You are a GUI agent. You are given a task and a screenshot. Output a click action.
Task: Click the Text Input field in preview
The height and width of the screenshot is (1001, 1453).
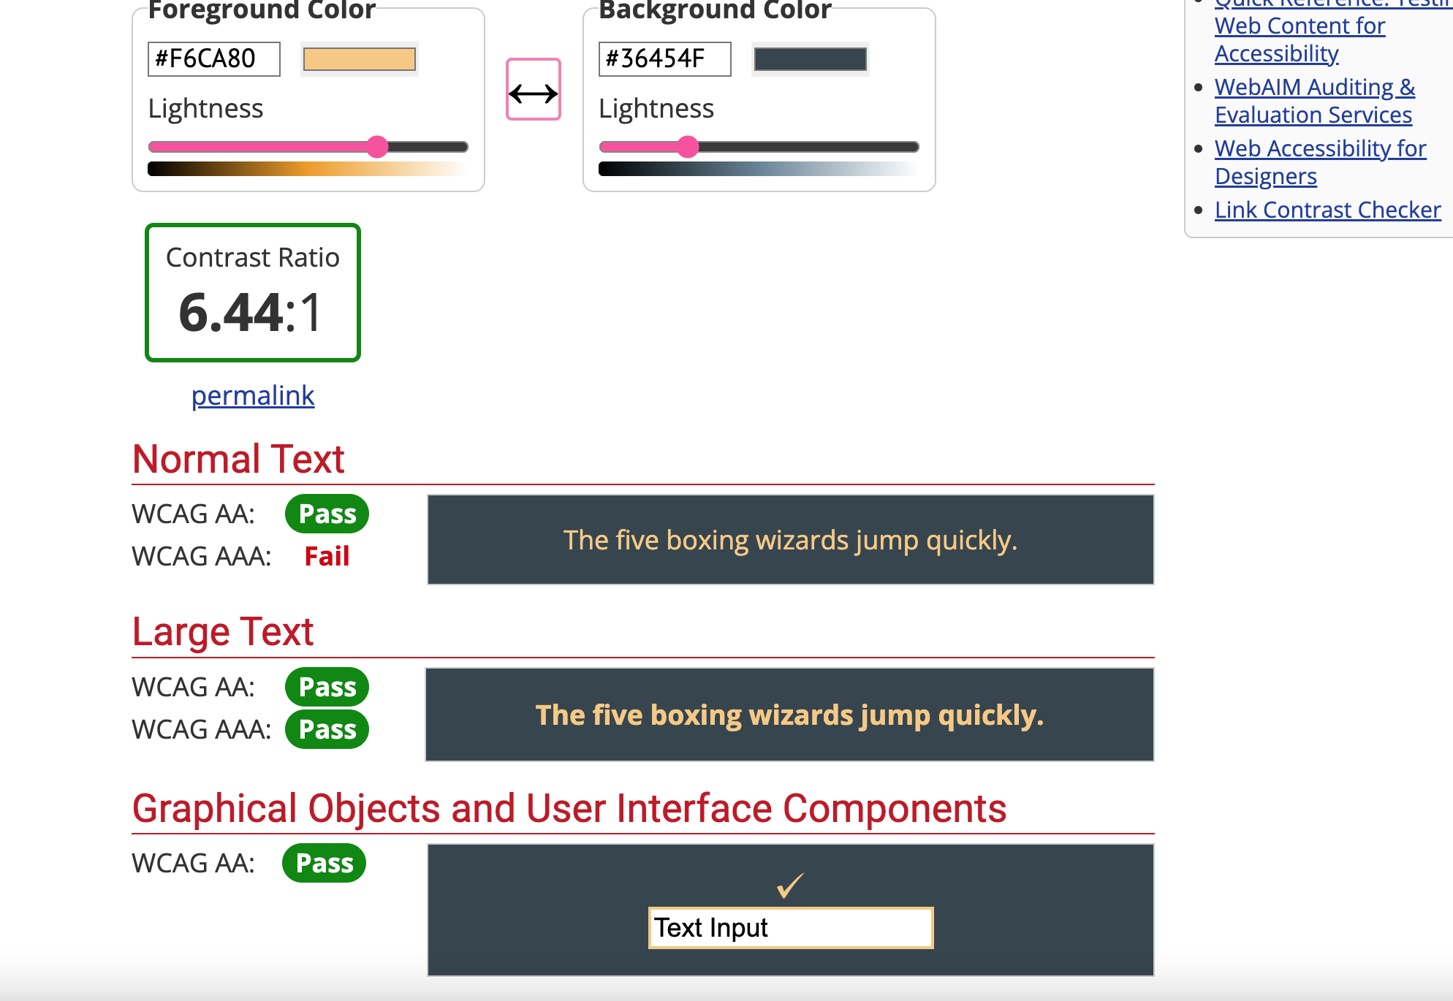click(789, 926)
